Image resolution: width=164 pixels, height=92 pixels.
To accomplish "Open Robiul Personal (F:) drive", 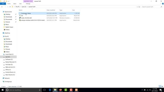I will (x=11, y=62).
